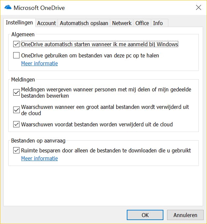This screenshot has width=207, height=224.
Task: Open the Office tab
Action: coord(142,23)
